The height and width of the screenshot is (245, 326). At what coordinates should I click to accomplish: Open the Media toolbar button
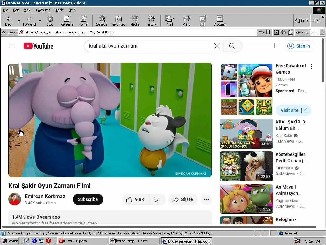135,21
